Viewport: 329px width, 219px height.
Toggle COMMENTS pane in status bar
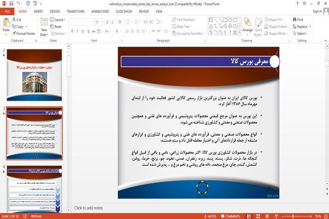click(230, 216)
